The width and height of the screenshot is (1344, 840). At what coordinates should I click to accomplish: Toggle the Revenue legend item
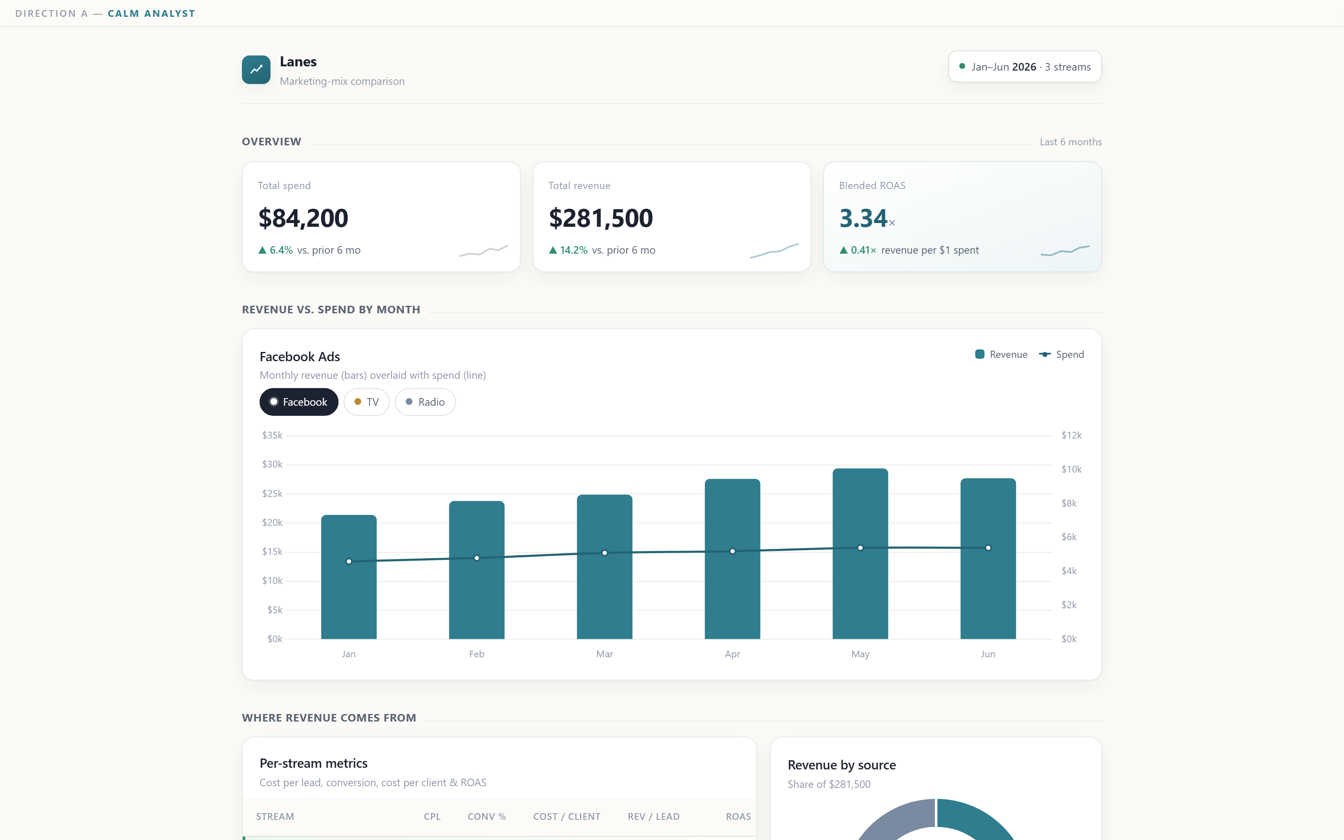coord(1001,354)
